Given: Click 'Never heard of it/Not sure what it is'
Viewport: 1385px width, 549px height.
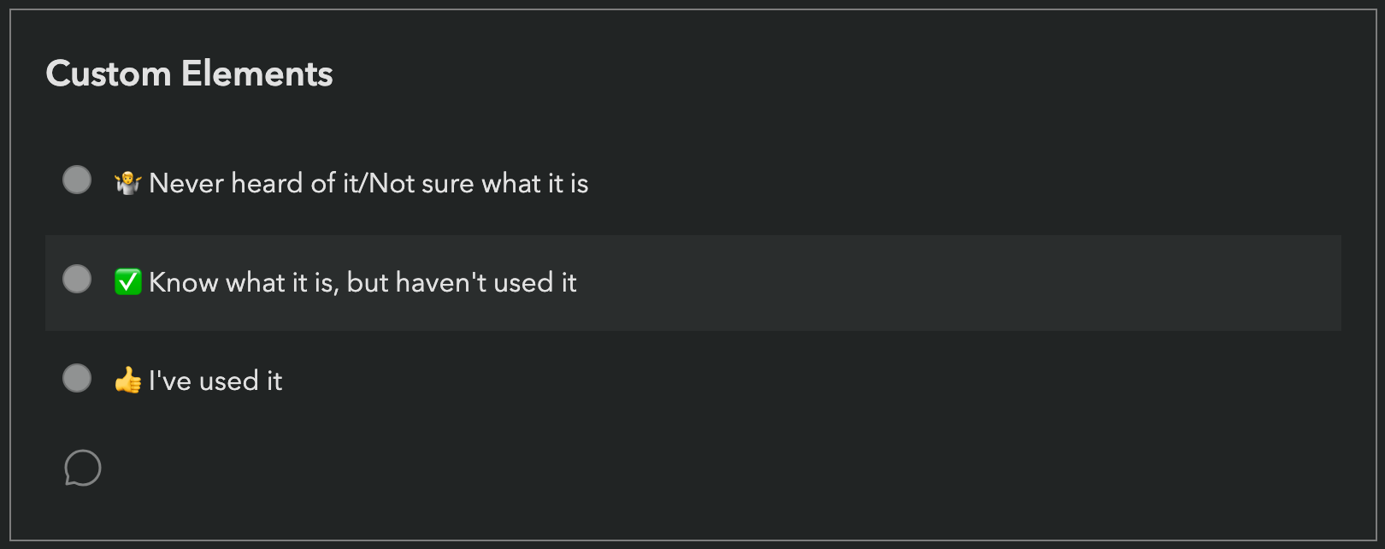Looking at the screenshot, I should [368, 183].
